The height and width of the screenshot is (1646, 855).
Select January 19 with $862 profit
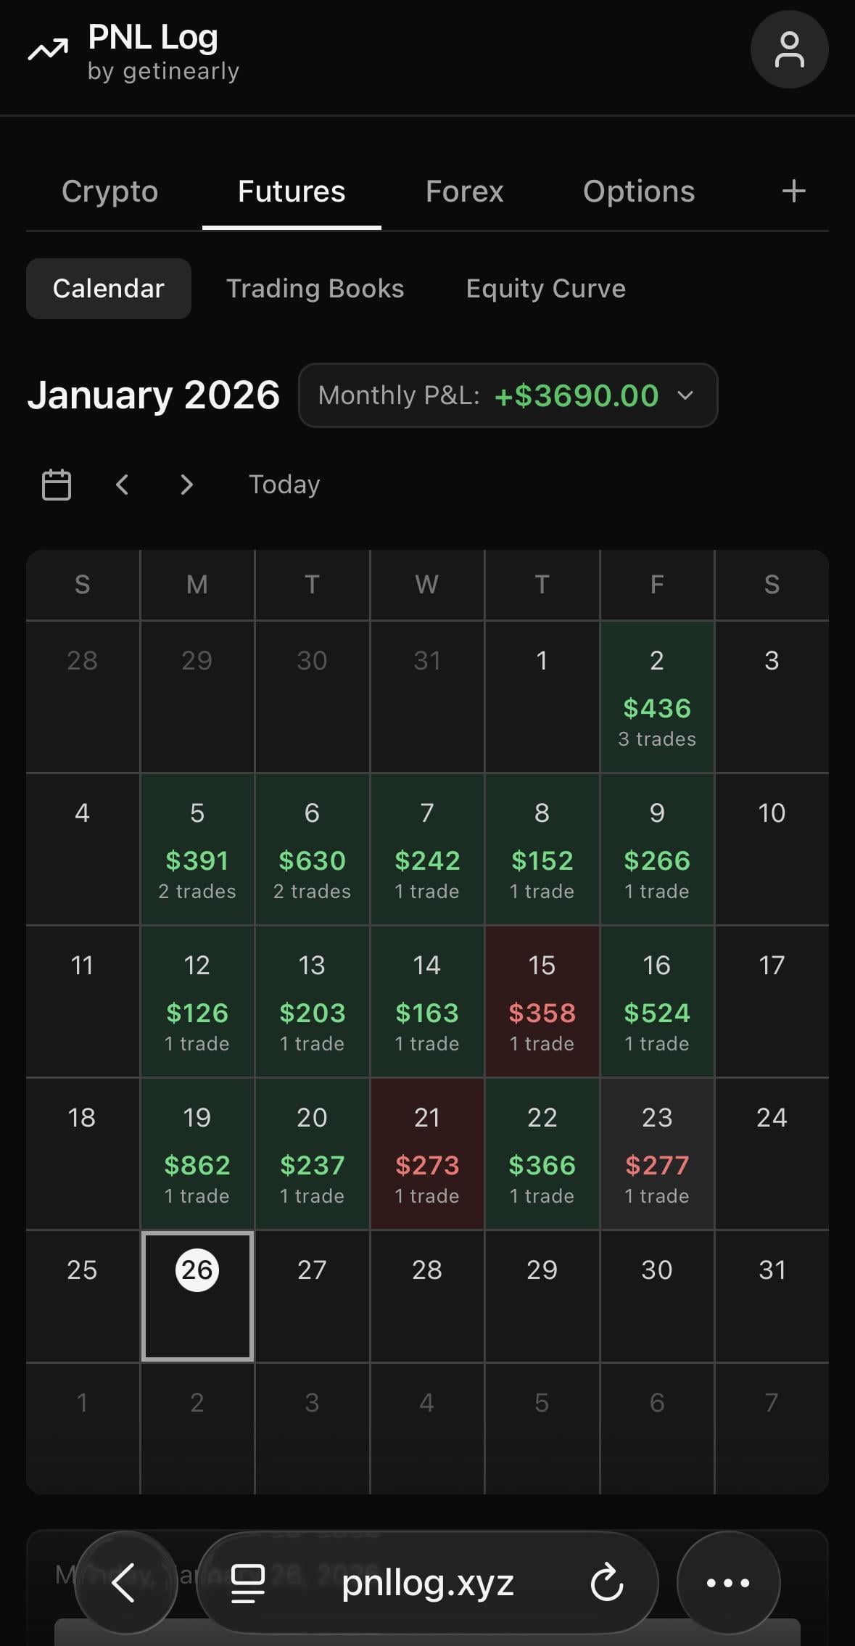click(x=197, y=1153)
